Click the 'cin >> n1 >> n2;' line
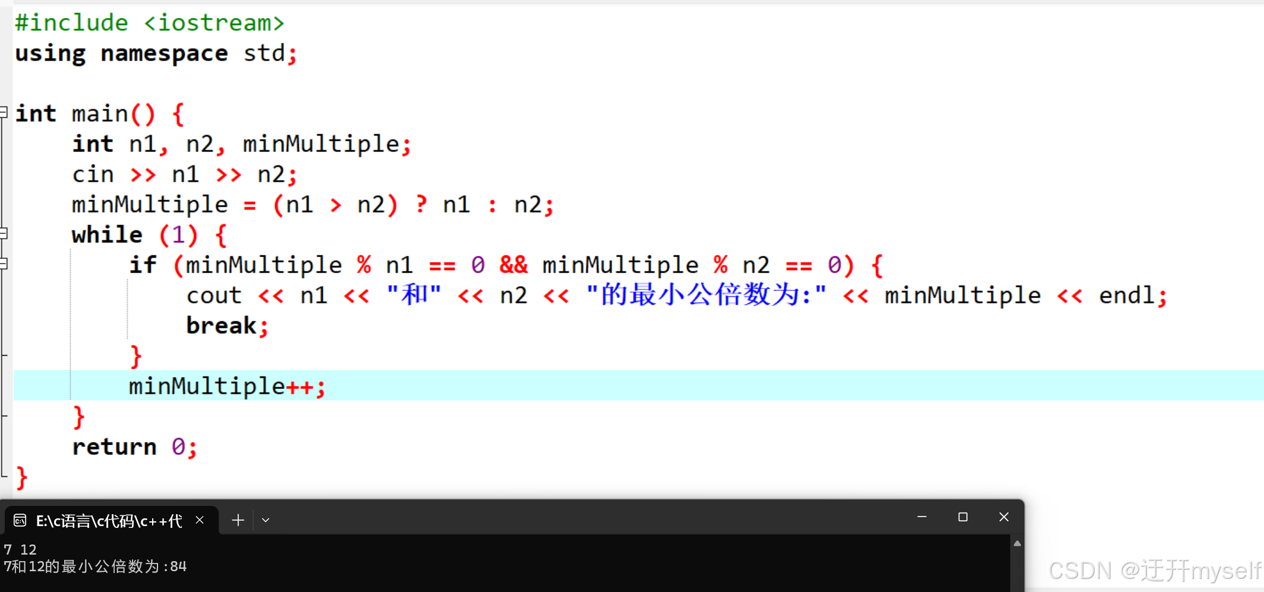The image size is (1264, 592). 184,175
